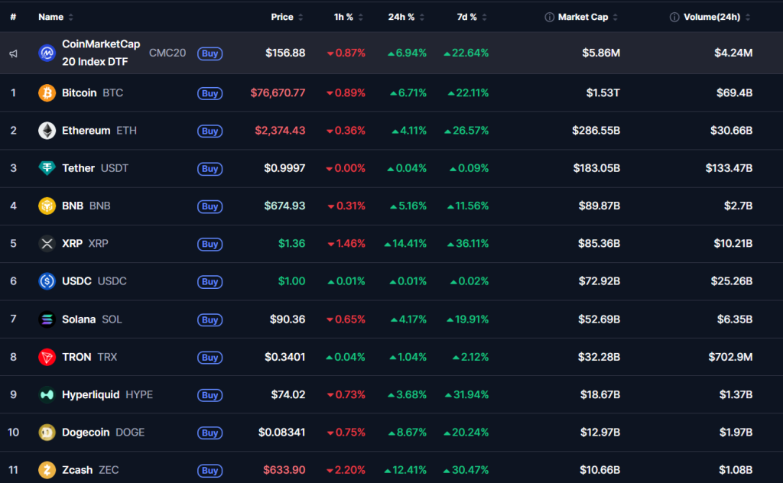Click the USDC coin logo icon

tap(47, 281)
